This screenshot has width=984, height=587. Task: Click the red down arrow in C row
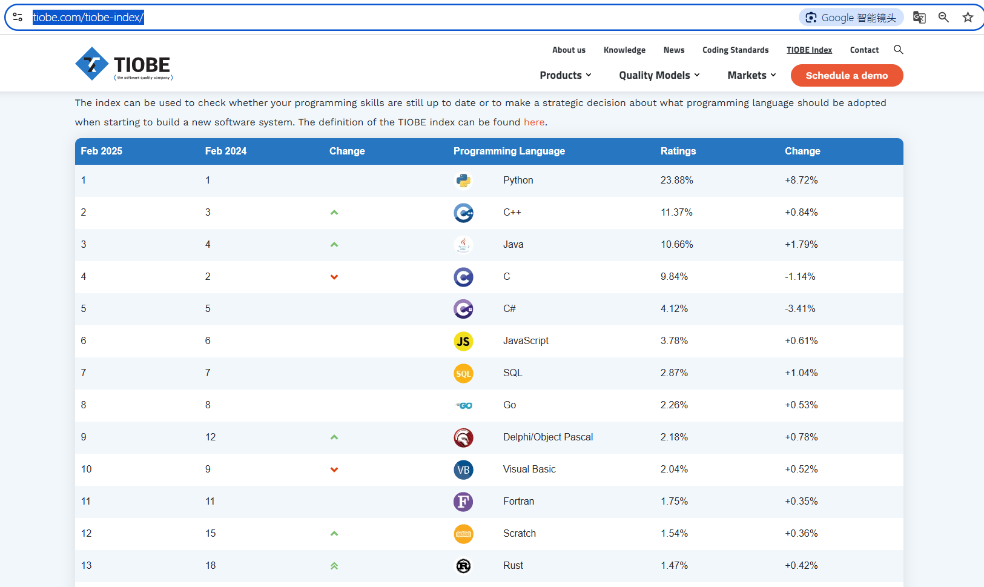point(334,277)
